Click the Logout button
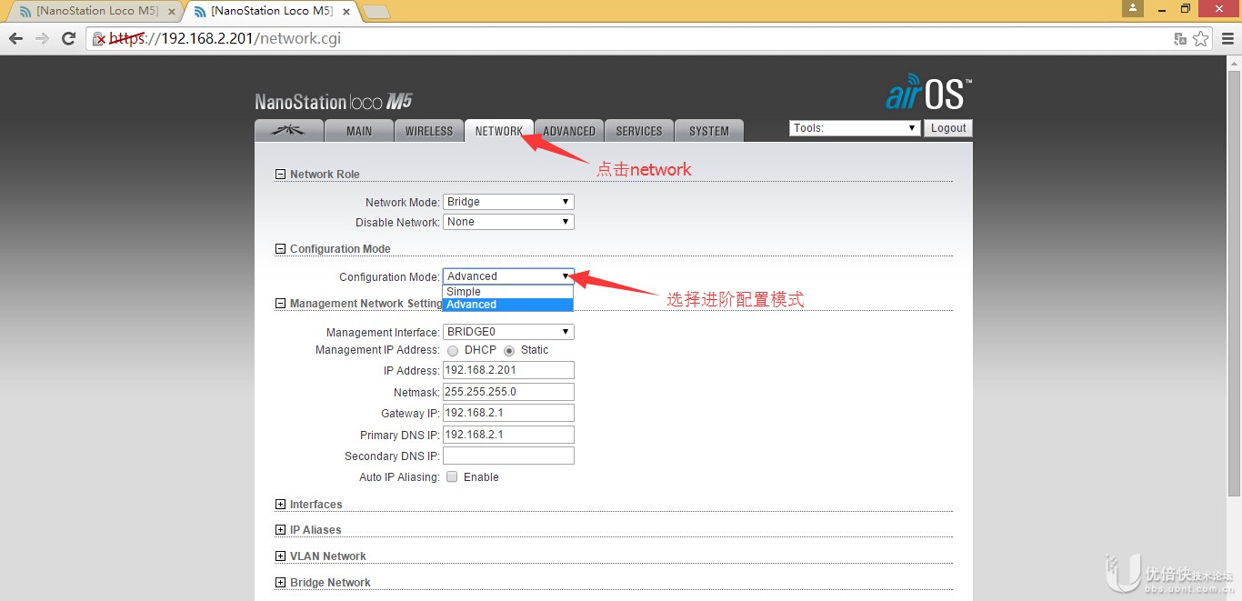The image size is (1242, 601). pos(948,128)
